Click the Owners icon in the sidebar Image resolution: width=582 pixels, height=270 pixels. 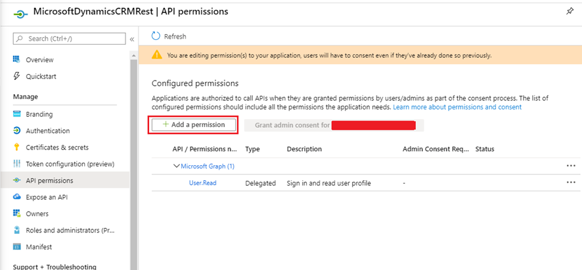pyautogui.click(x=16, y=214)
